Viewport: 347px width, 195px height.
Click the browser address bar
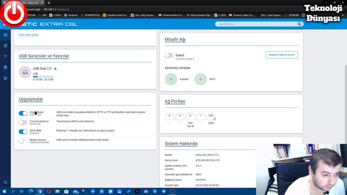point(155,10)
